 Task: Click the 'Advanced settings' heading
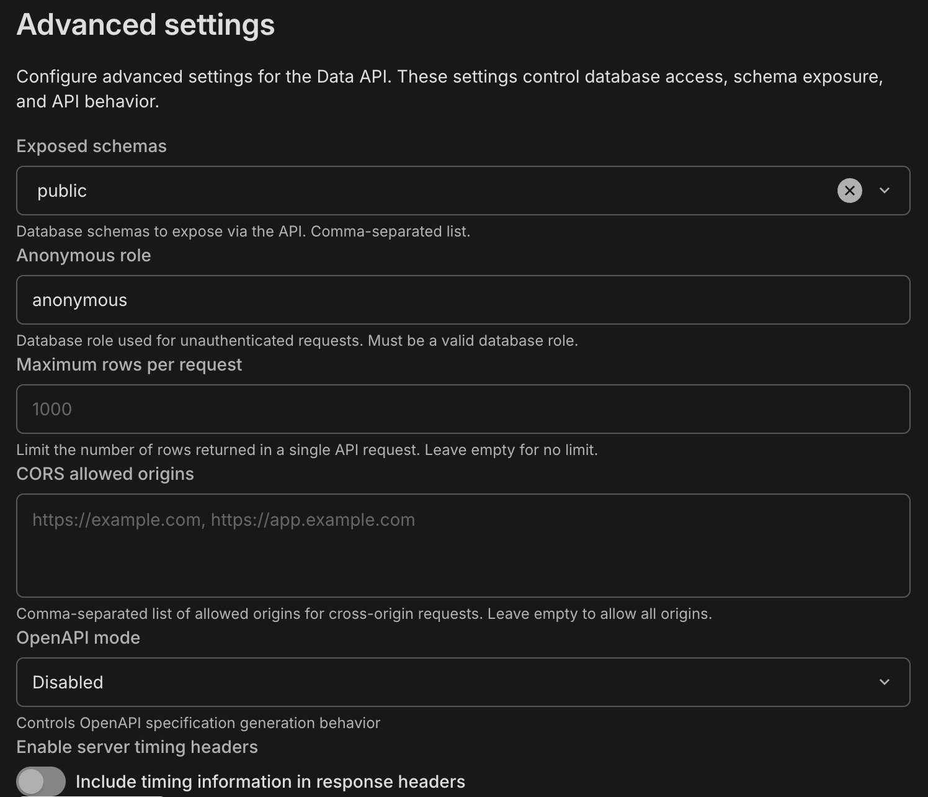pyautogui.click(x=145, y=25)
